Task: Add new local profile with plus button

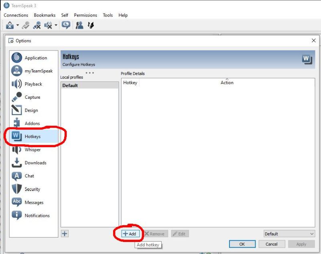Action: coord(65,234)
